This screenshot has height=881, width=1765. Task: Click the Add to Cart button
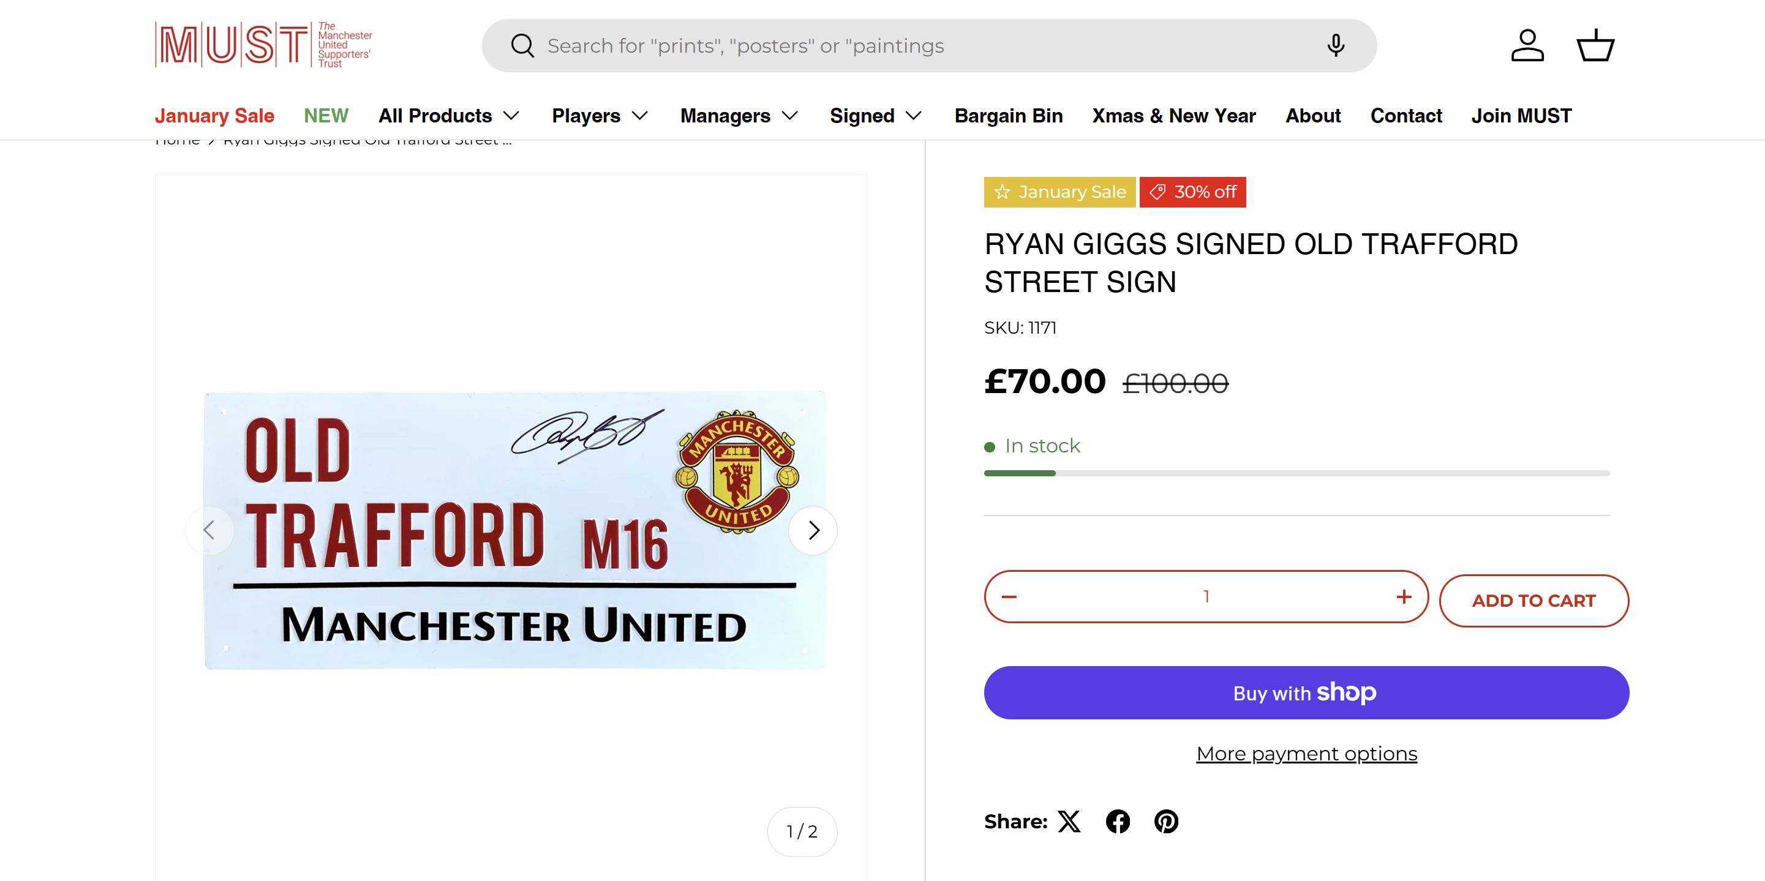click(x=1534, y=601)
